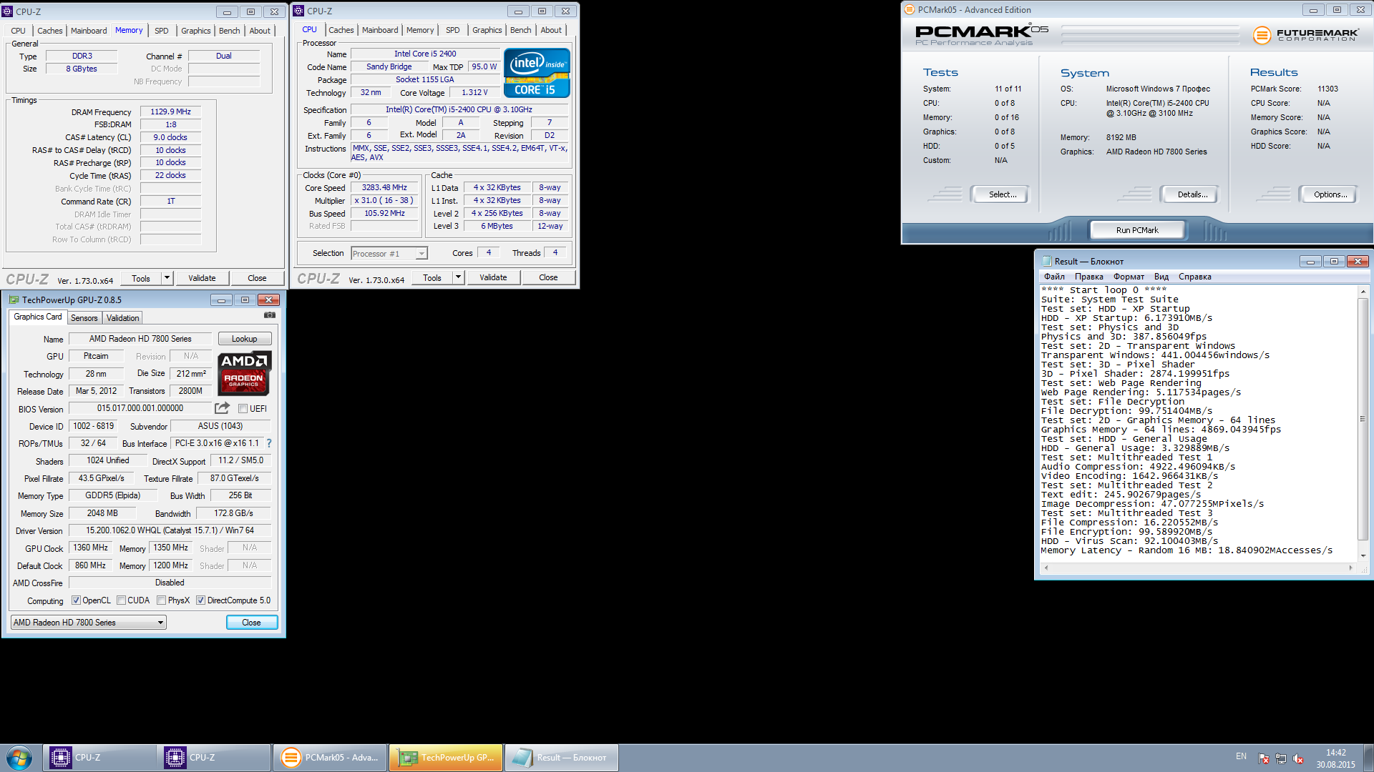The image size is (1374, 772).
Task: Open Bench tab in right CPU-Z window
Action: (521, 30)
